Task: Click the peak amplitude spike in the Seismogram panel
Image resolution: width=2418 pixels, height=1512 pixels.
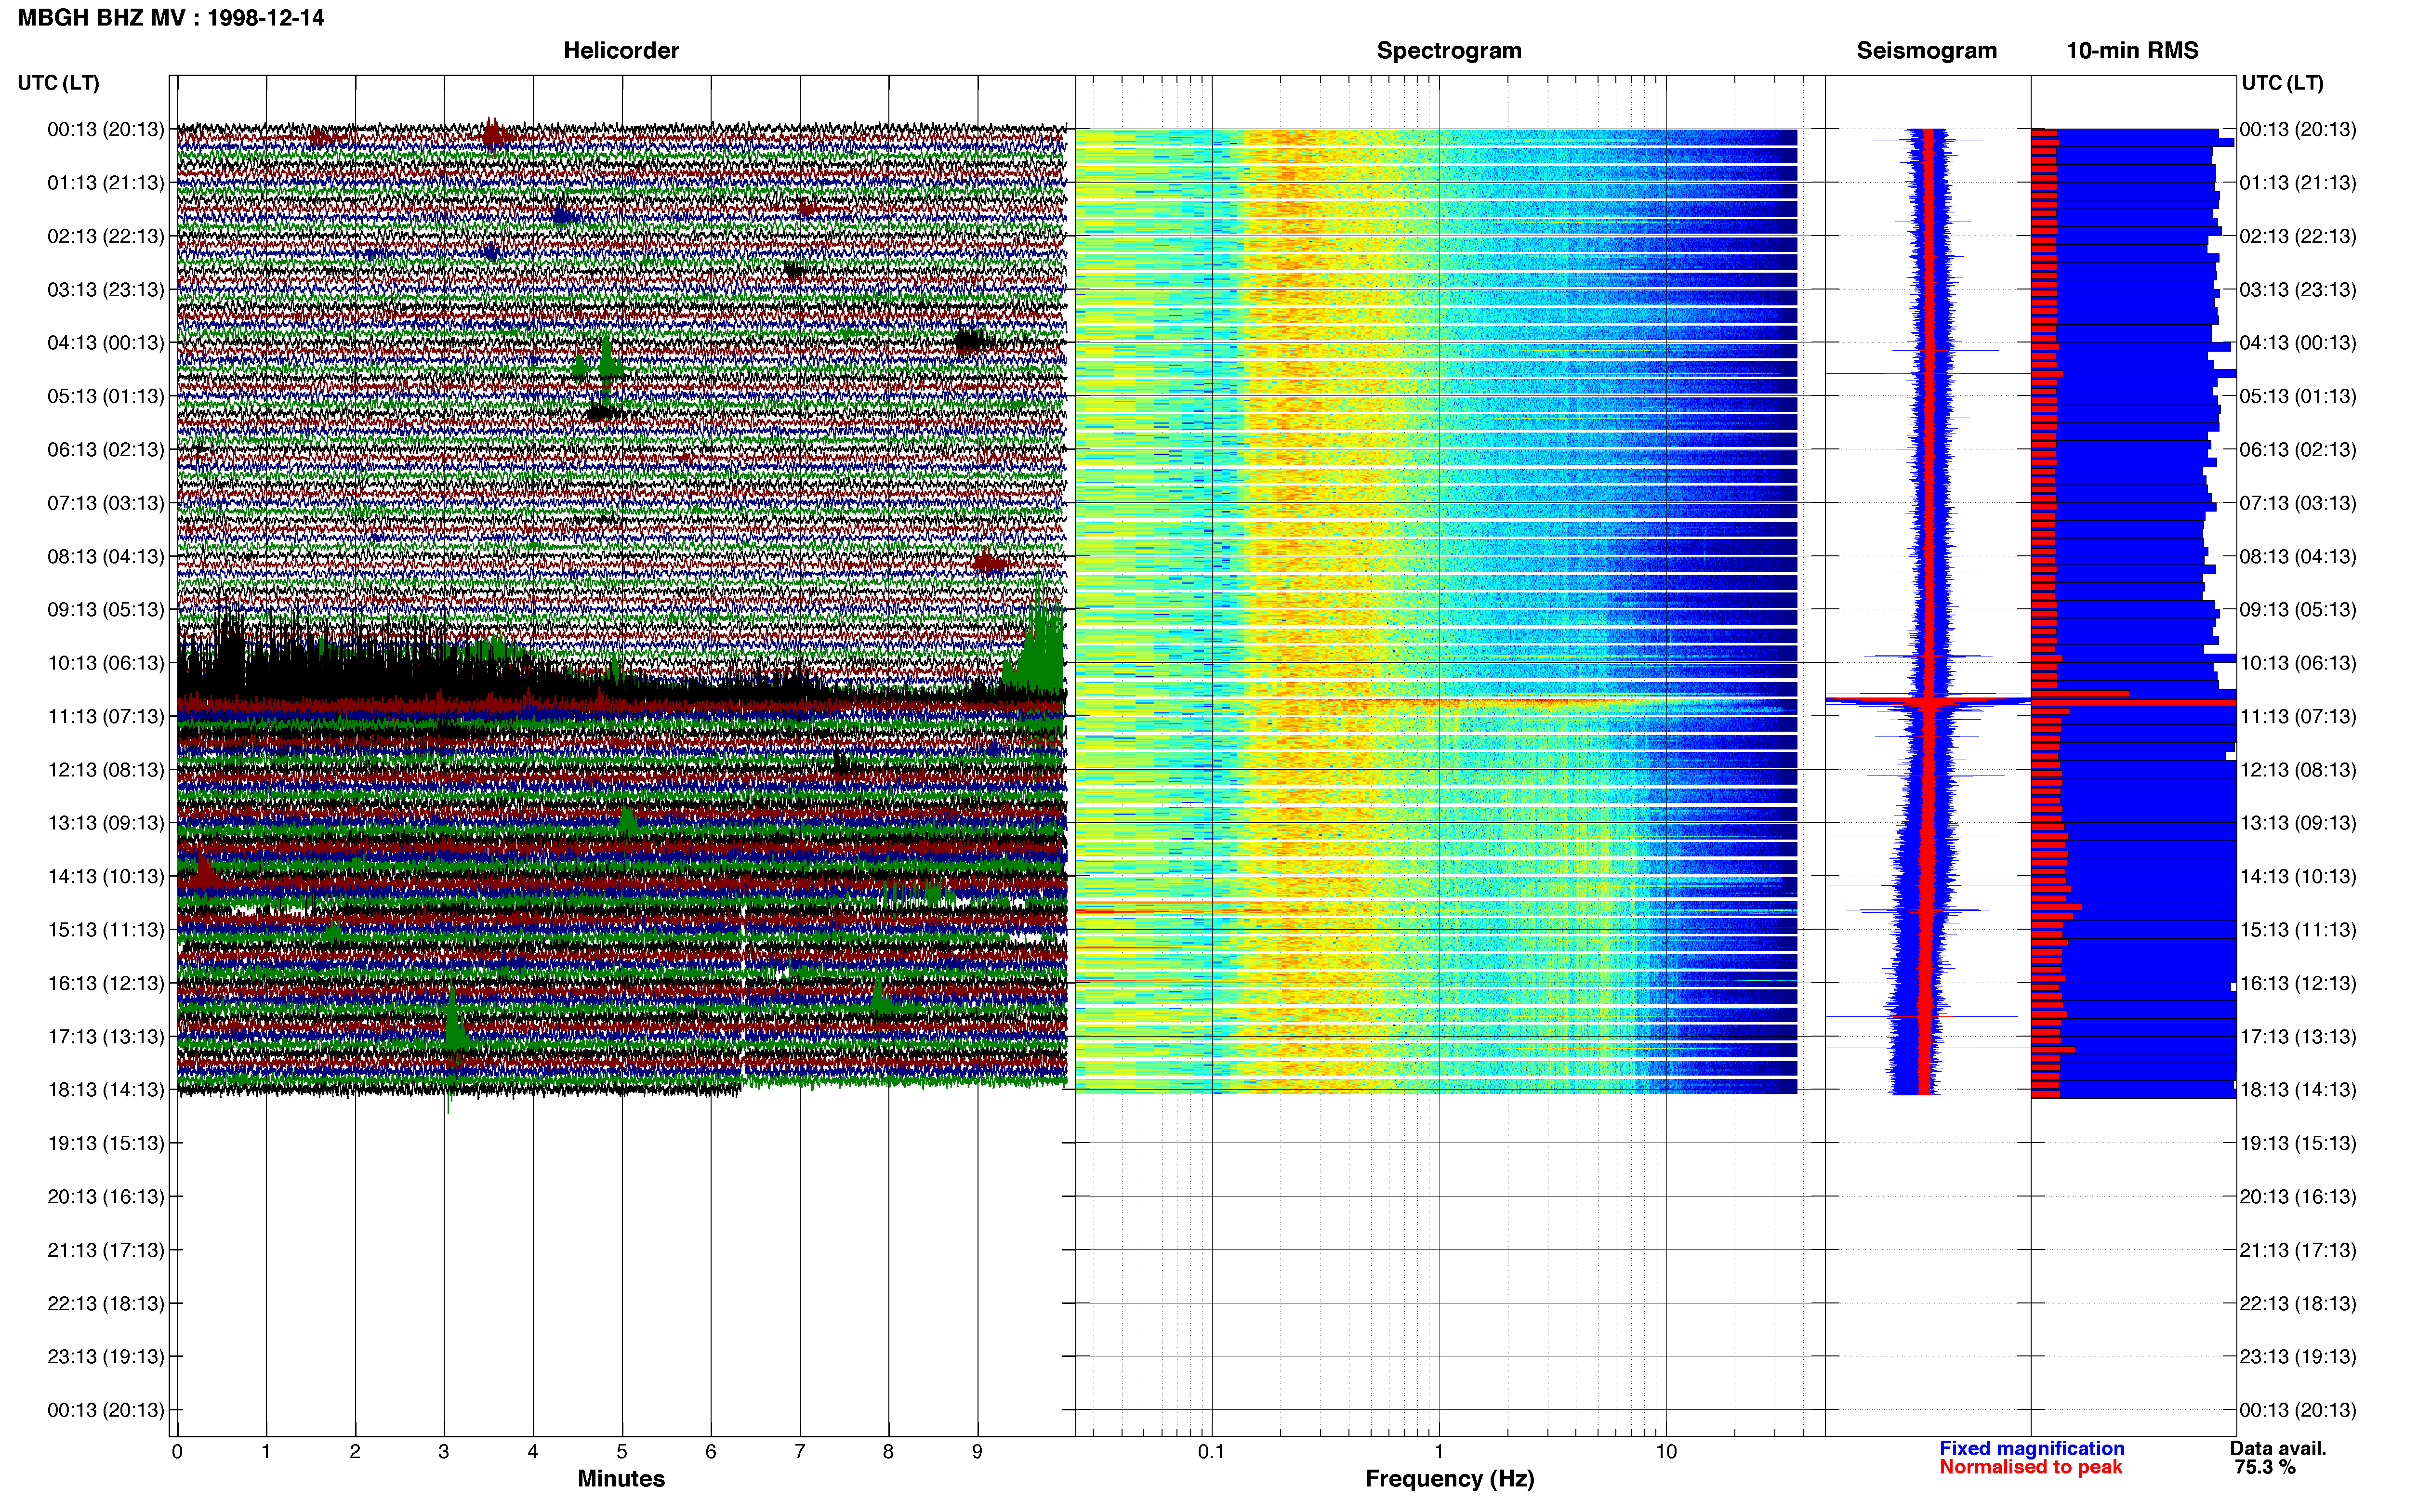Action: [x=1928, y=701]
